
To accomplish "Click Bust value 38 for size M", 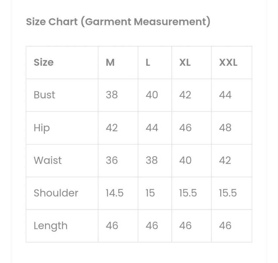I will (112, 95).
